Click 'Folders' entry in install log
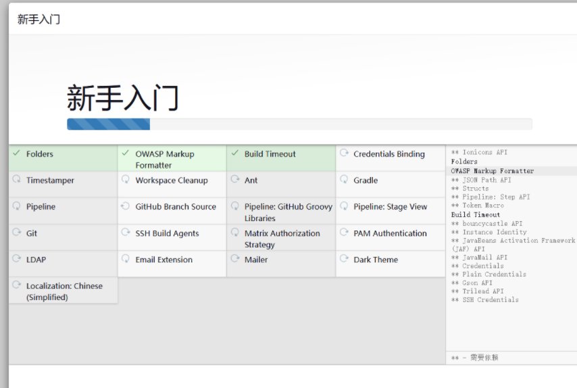 [x=464, y=162]
